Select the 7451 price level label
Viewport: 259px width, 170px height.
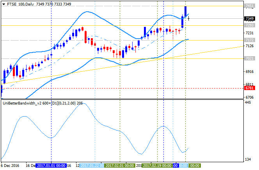[x=250, y=6]
